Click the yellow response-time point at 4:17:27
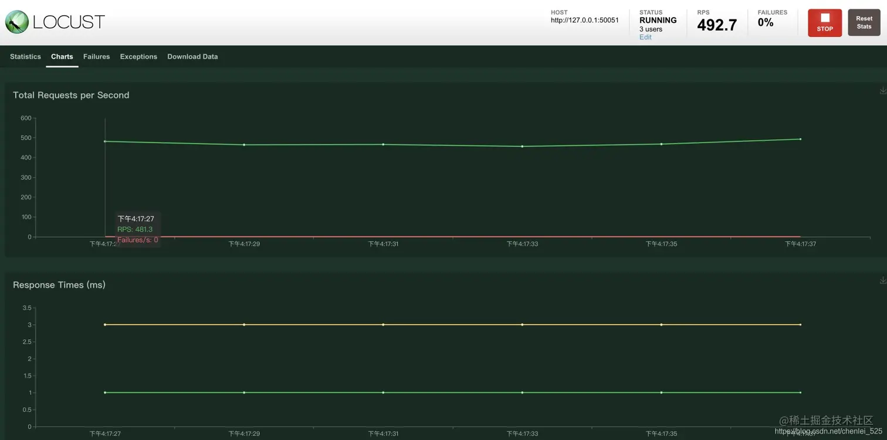Screen dimensions: 887x440 click(x=105, y=324)
